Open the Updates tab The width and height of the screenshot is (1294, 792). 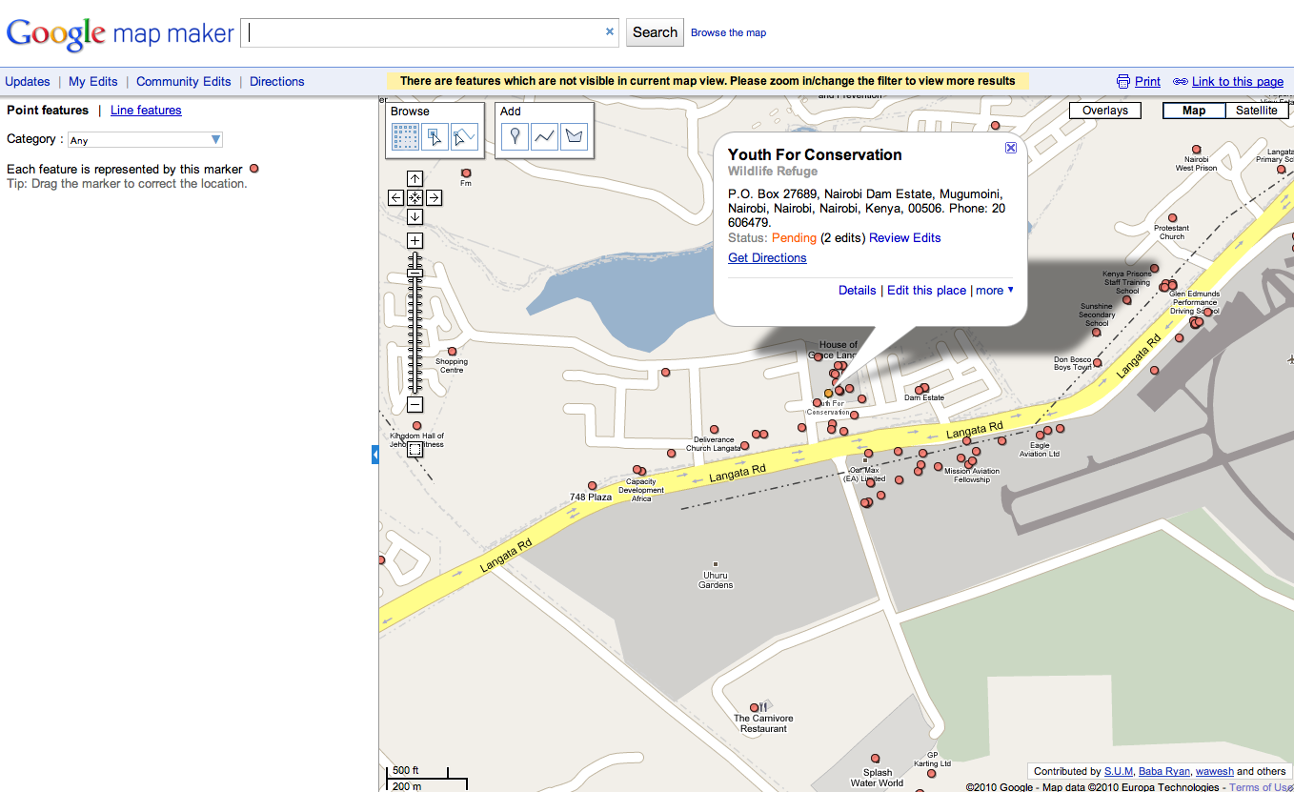click(28, 82)
